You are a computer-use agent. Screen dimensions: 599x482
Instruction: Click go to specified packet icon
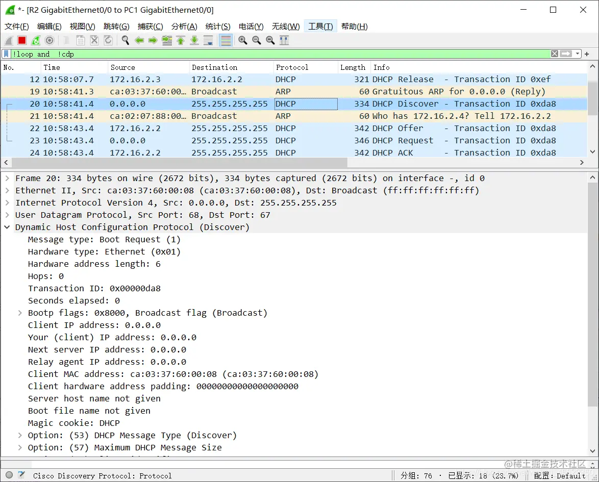(x=167, y=40)
